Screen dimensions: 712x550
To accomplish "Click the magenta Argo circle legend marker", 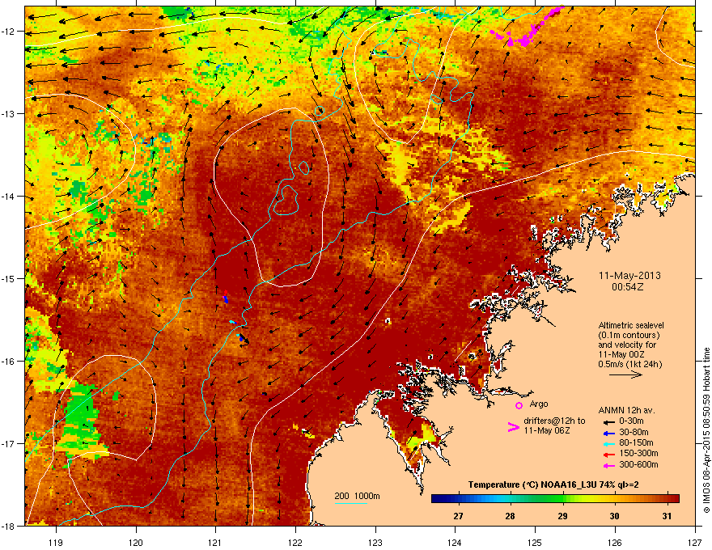I will 519,405.
